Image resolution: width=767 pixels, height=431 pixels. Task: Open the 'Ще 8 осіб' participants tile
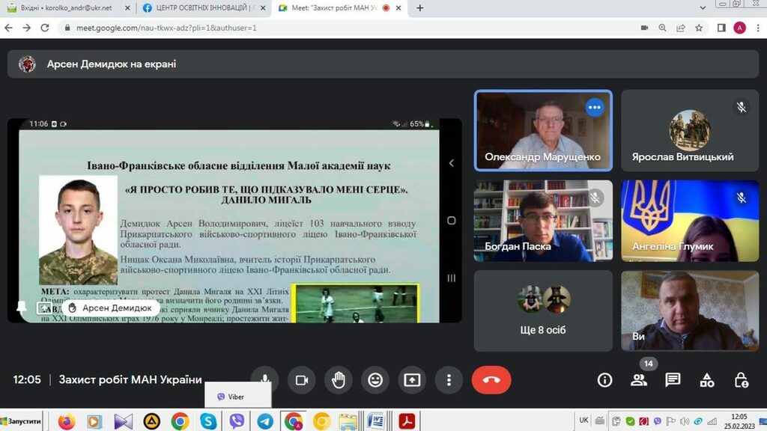(x=543, y=311)
